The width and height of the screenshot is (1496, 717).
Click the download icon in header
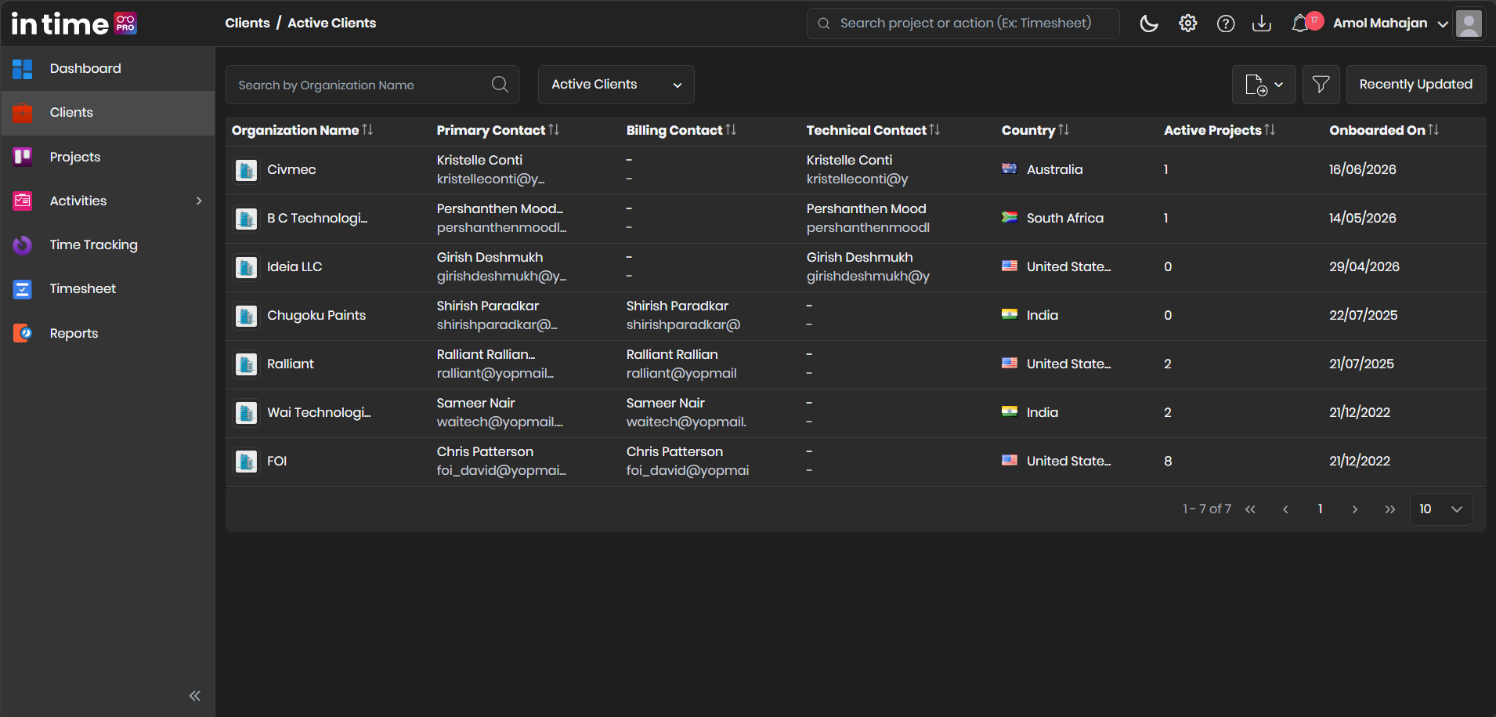click(x=1262, y=24)
